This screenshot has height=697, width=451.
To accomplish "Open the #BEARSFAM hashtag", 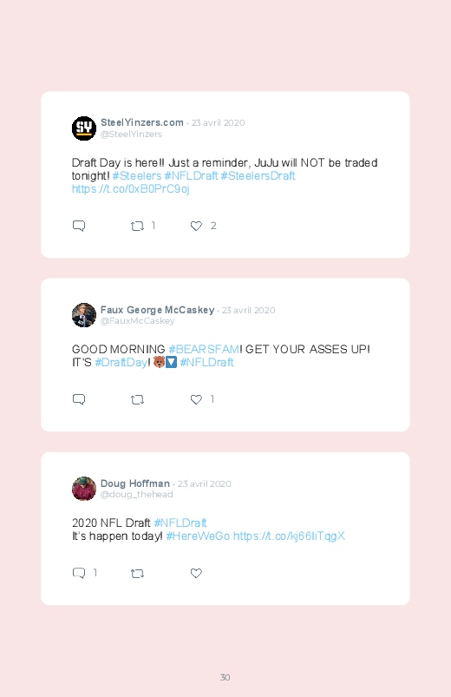I will 204,350.
